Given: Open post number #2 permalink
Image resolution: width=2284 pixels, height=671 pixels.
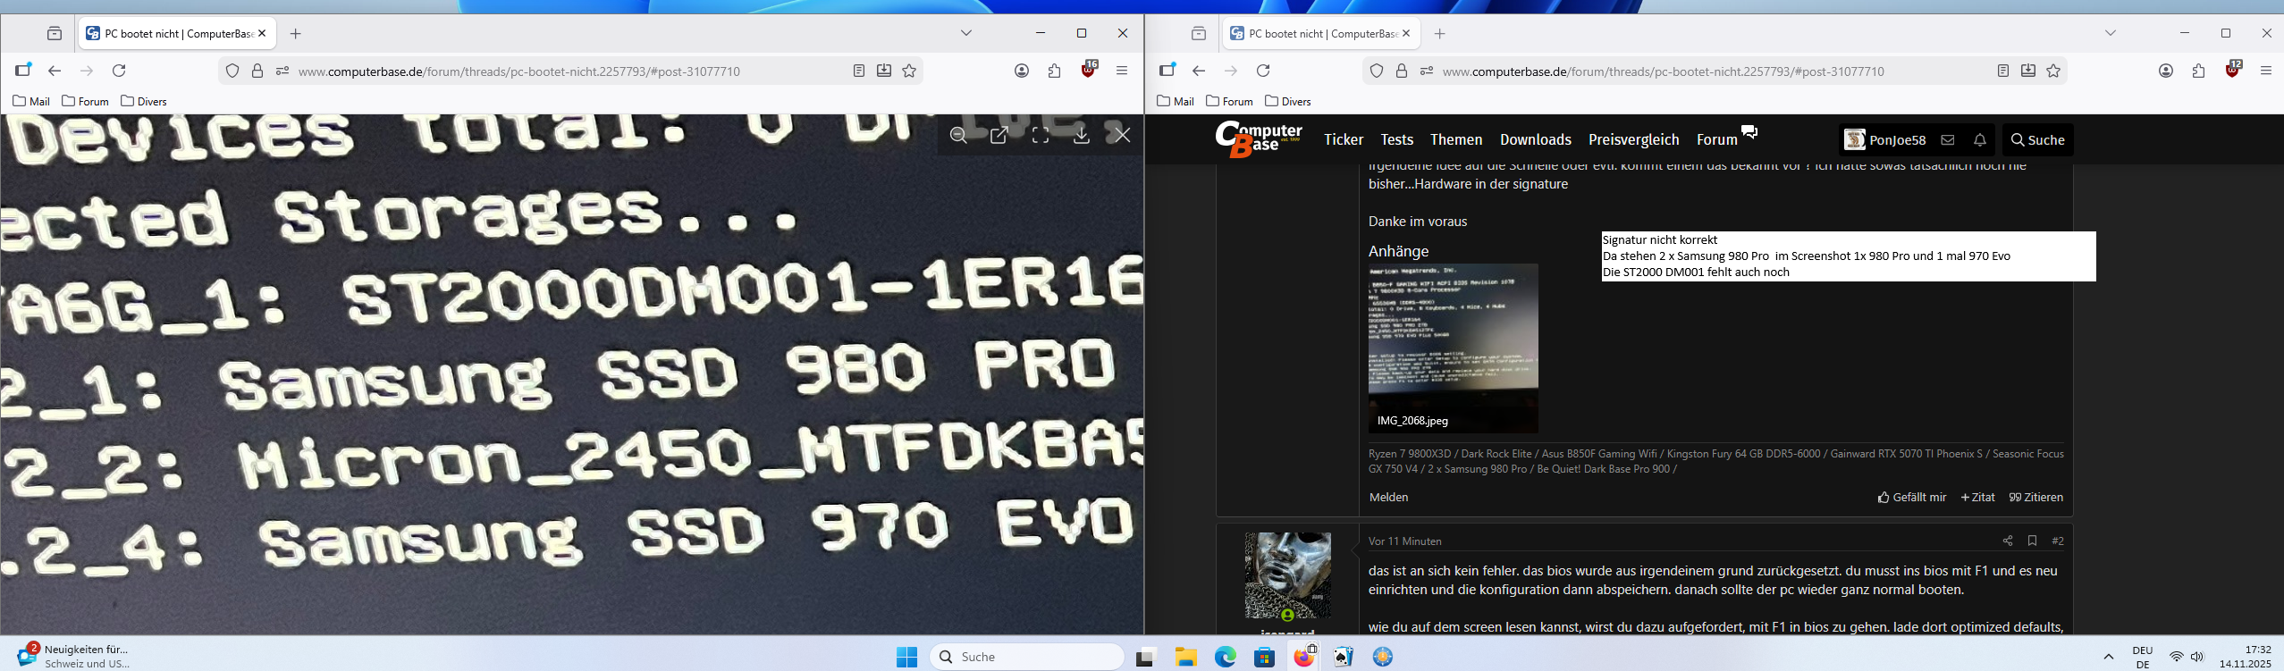Looking at the screenshot, I should (2058, 541).
